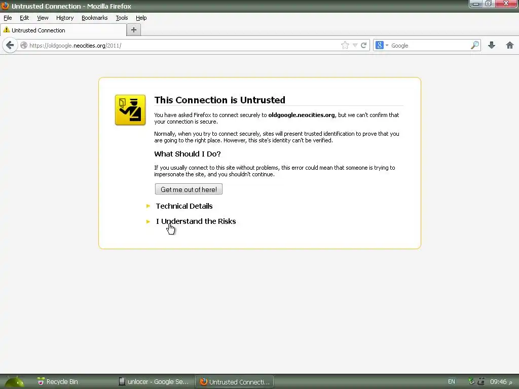Click the warning icon on Untrusted Connection tab
Screen dimensions: 519x389
[6, 30]
